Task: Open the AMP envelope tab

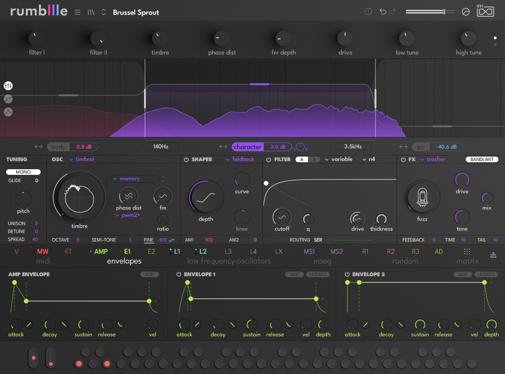Action: click(101, 252)
